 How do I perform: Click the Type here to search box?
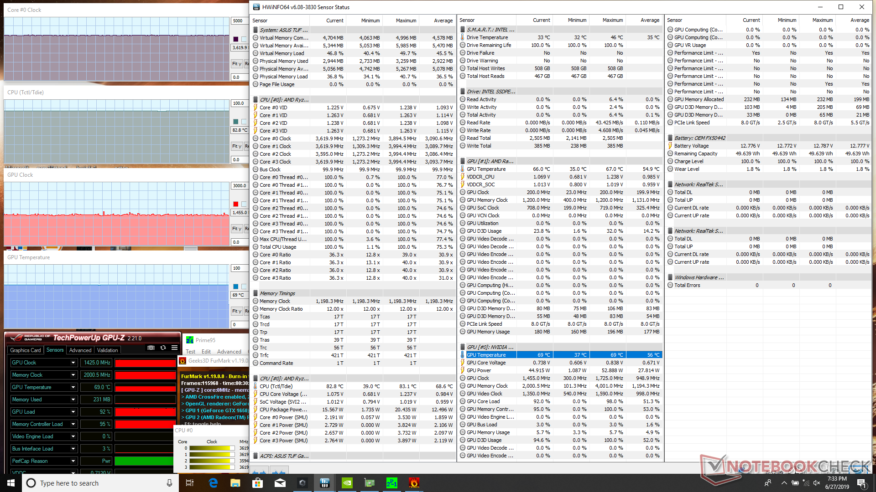[x=99, y=483]
